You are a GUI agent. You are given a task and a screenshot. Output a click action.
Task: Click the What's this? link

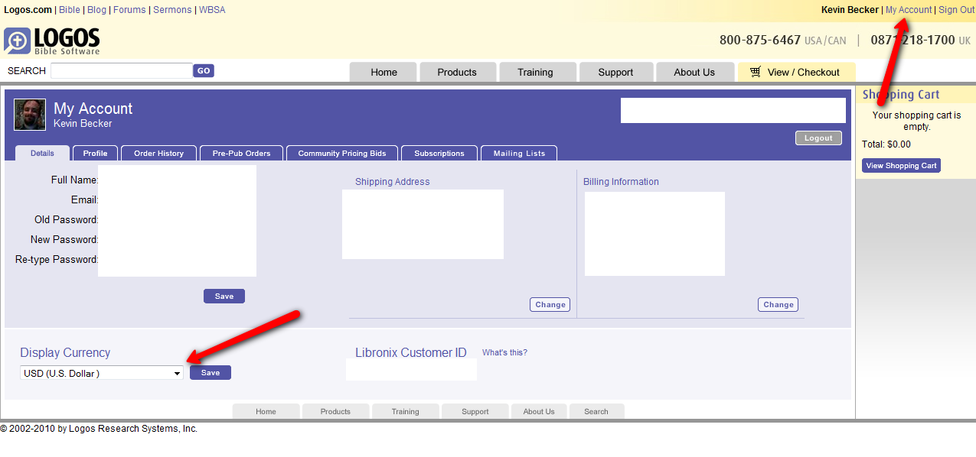pyautogui.click(x=504, y=352)
